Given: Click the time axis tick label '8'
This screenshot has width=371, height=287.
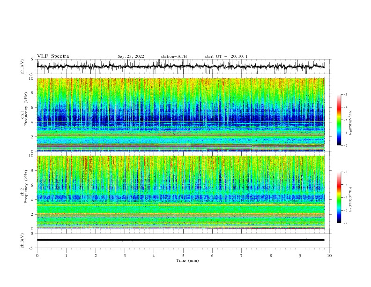Looking at the screenshot, I should tap(271, 256).
